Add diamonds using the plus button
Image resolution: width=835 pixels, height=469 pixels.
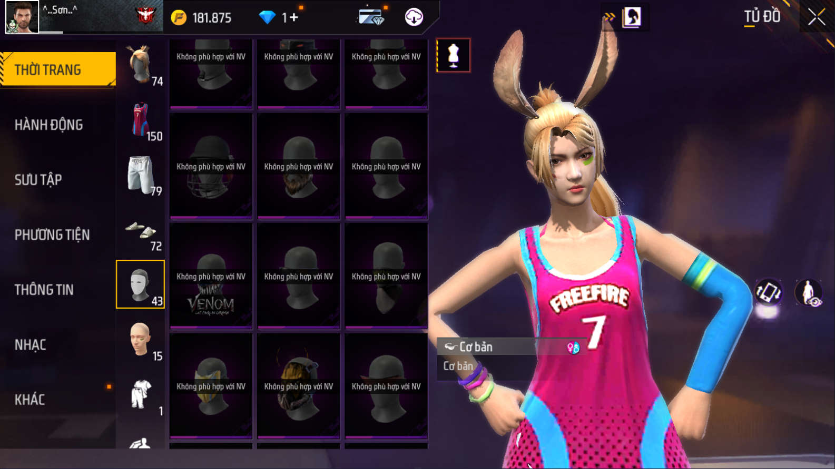(293, 18)
